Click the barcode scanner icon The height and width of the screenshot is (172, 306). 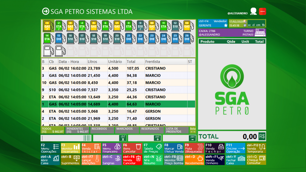point(87,138)
